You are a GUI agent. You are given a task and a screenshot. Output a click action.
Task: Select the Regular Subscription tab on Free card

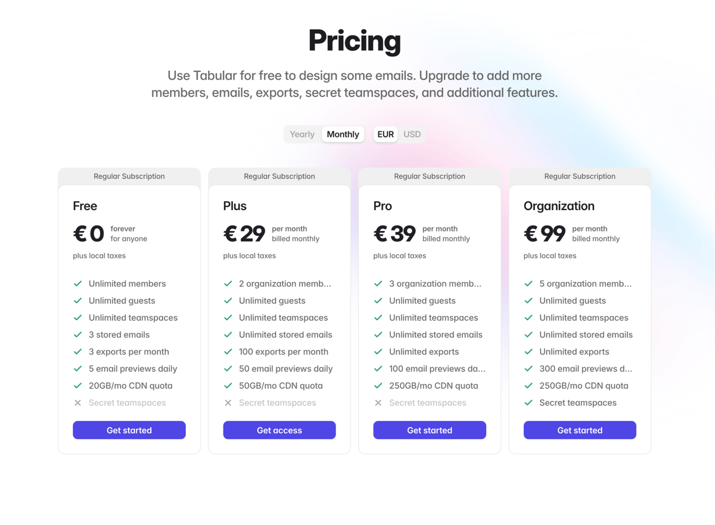tap(129, 176)
